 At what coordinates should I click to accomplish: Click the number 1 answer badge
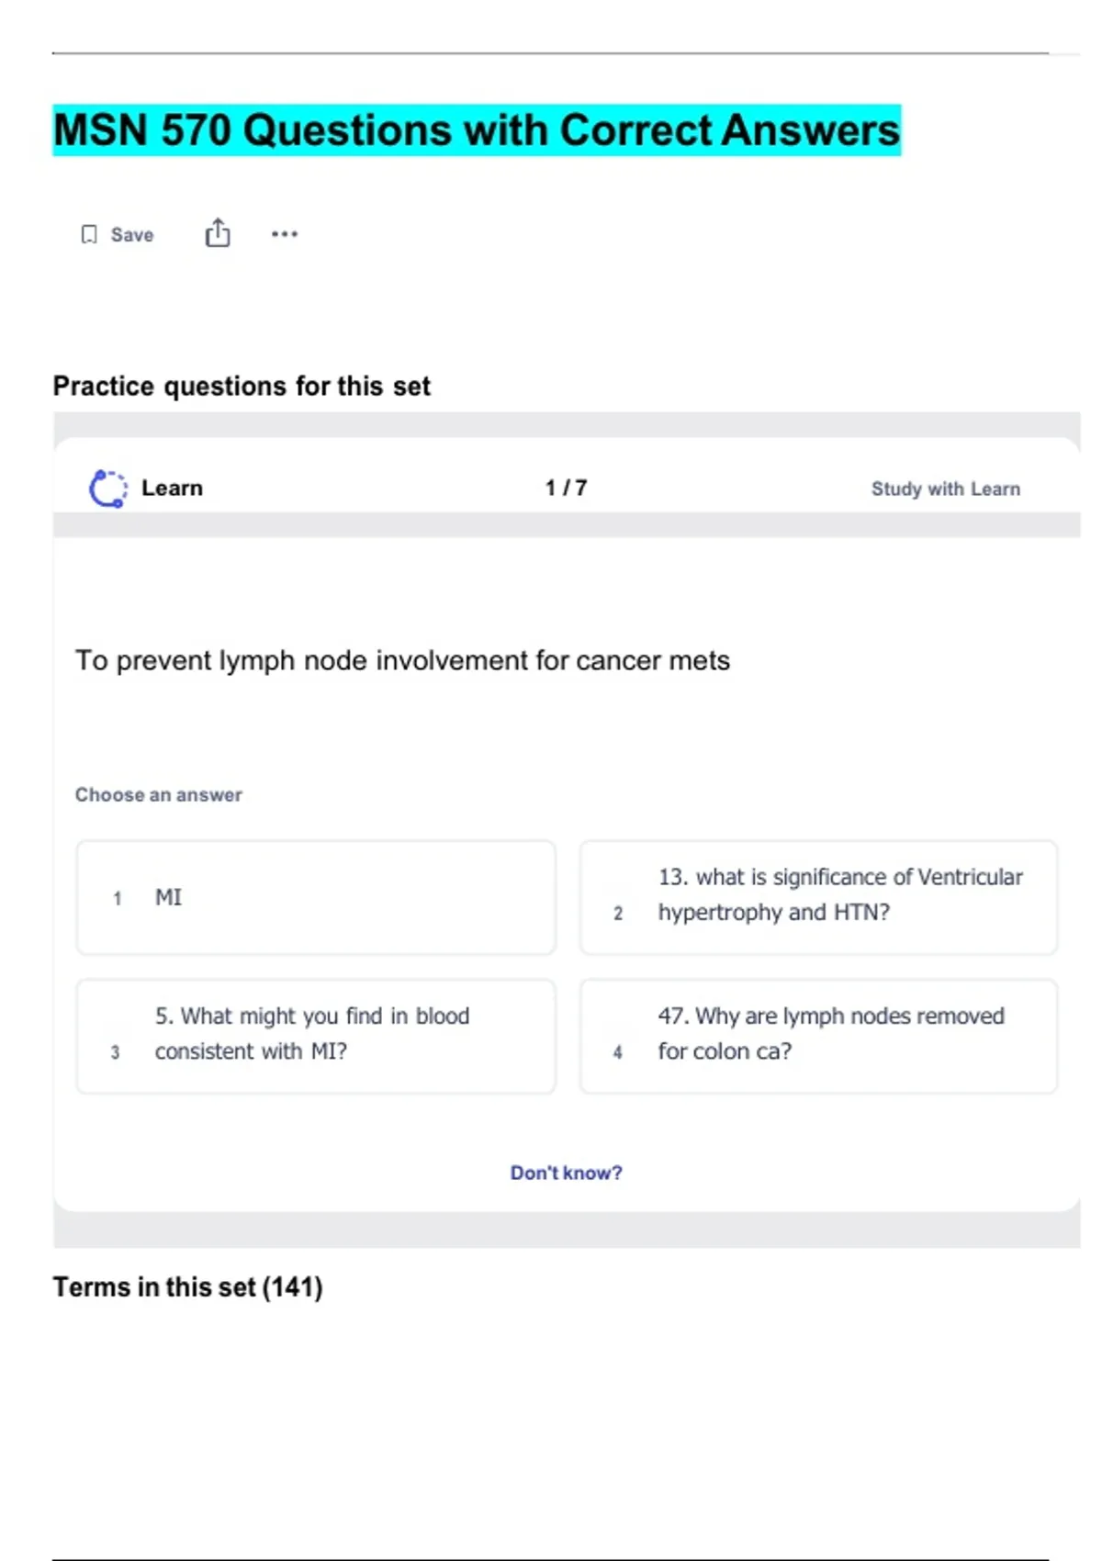tap(118, 898)
